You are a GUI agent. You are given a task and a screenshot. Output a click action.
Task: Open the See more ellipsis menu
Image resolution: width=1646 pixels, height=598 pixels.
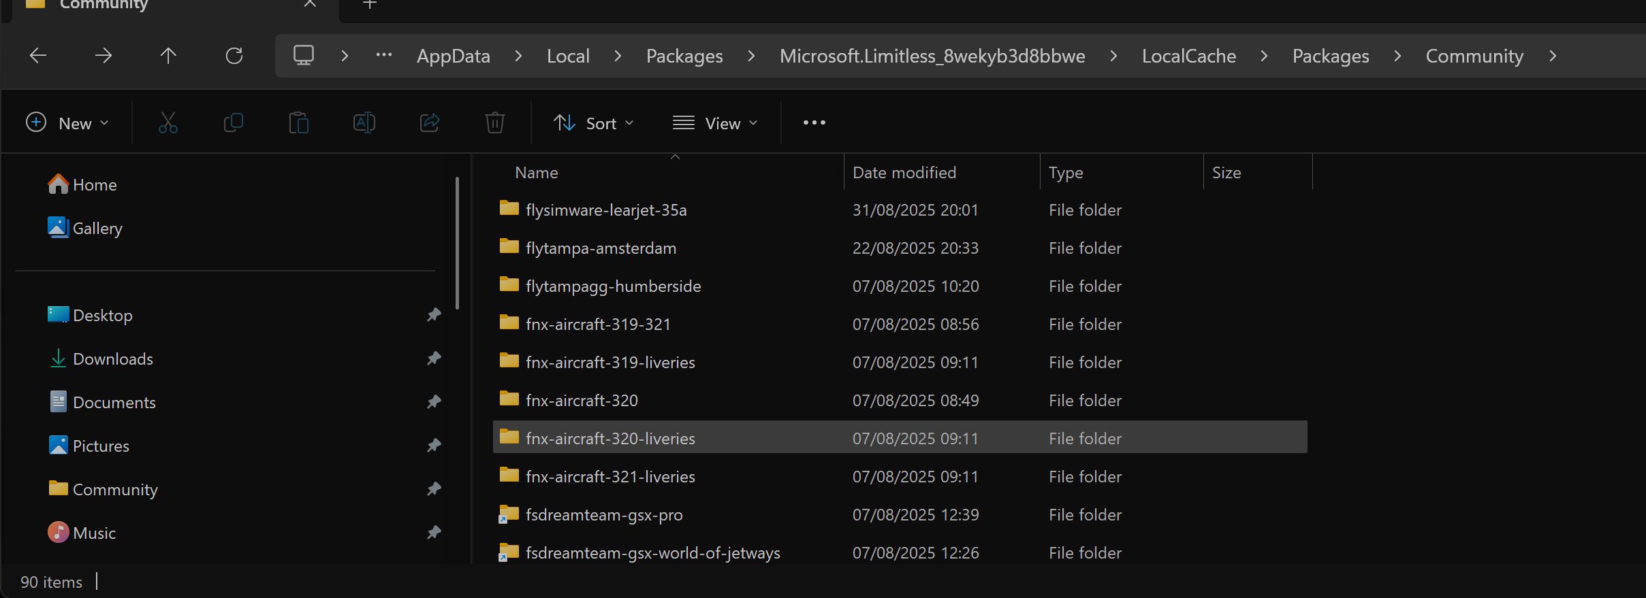814,123
